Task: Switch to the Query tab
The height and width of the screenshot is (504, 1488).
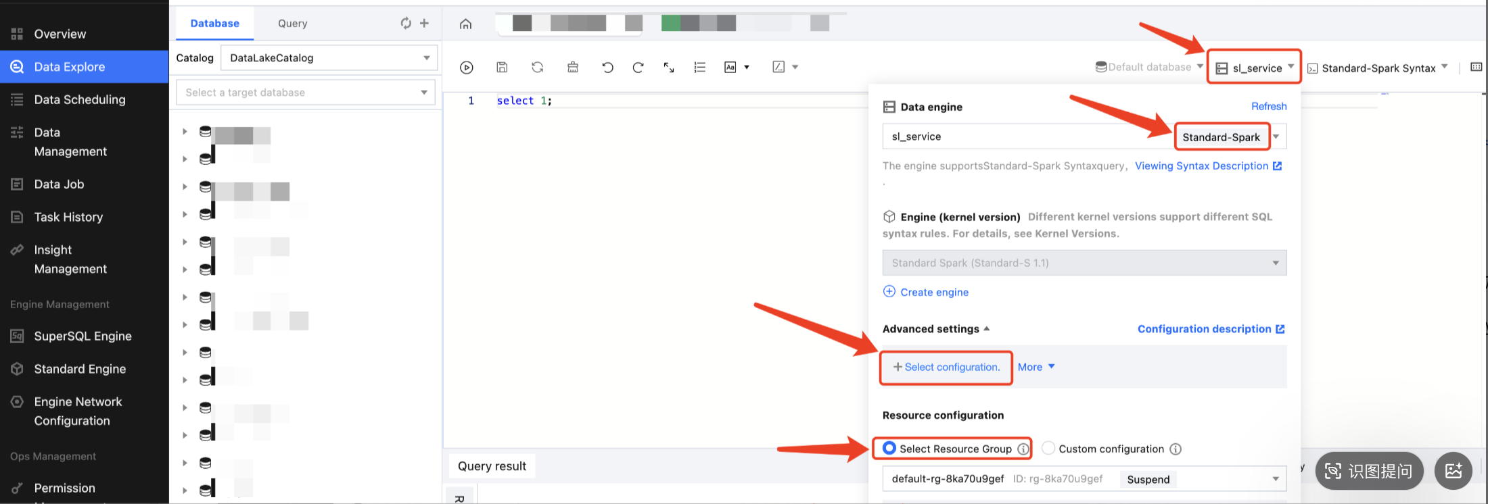Action: click(292, 24)
